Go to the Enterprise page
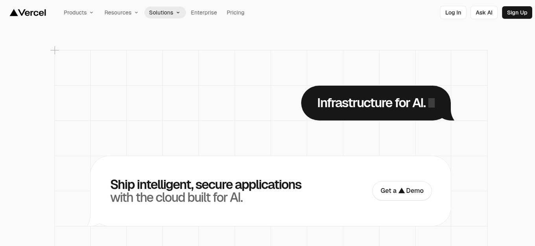The width and height of the screenshot is (535, 246). click(x=204, y=13)
